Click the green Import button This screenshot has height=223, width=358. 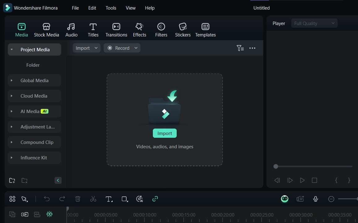165,133
